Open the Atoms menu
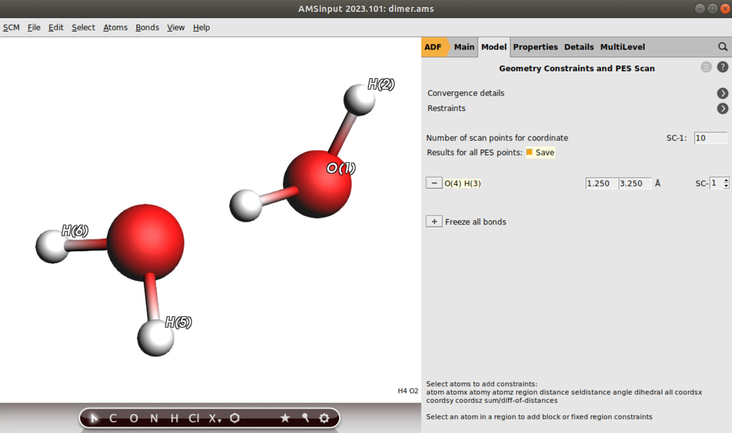The height and width of the screenshot is (433, 732). tap(115, 27)
